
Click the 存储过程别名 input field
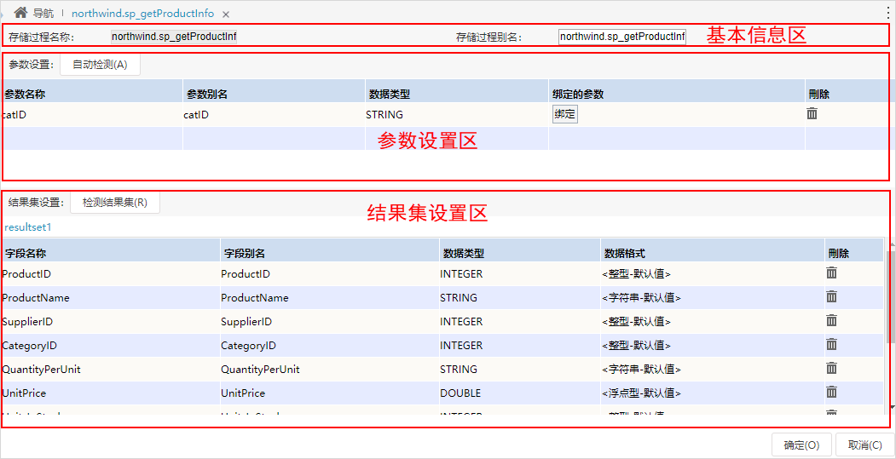pyautogui.click(x=622, y=37)
